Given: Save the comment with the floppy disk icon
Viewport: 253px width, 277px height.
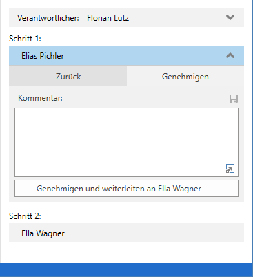Looking at the screenshot, I should click(234, 99).
